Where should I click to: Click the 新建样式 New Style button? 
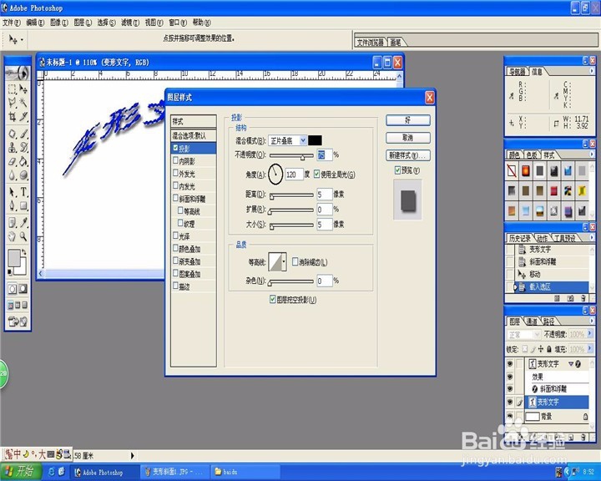coord(408,155)
